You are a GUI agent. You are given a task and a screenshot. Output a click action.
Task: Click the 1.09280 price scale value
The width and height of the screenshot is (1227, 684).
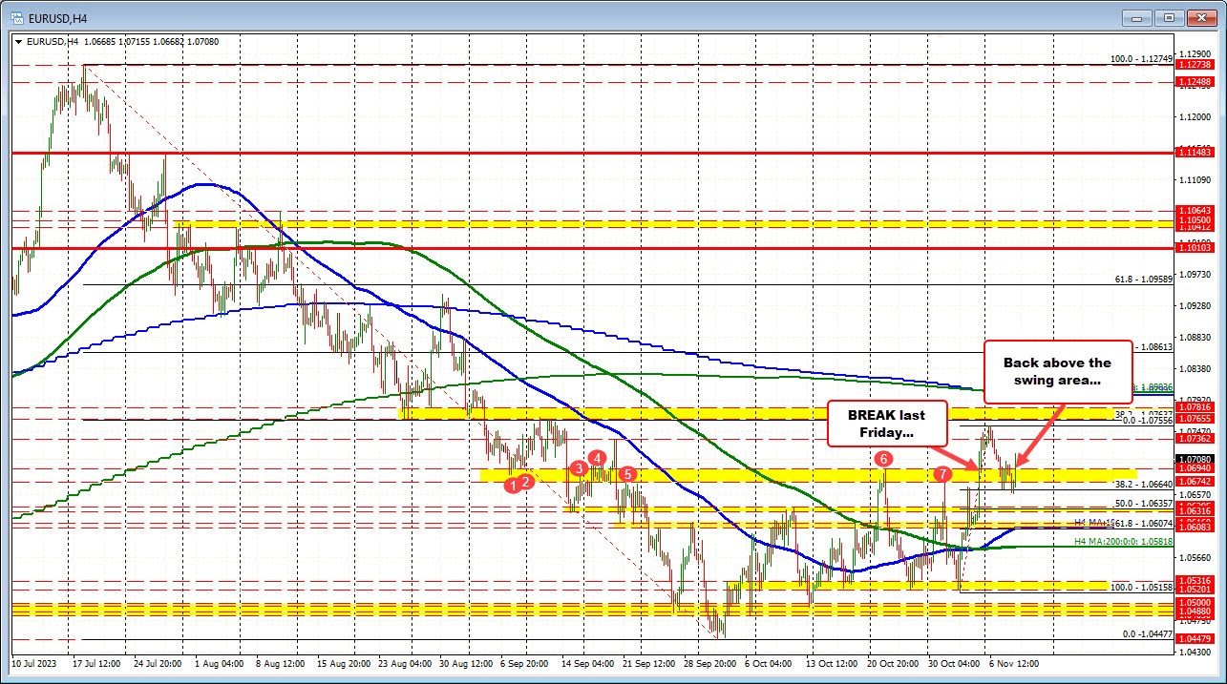pyautogui.click(x=1195, y=306)
